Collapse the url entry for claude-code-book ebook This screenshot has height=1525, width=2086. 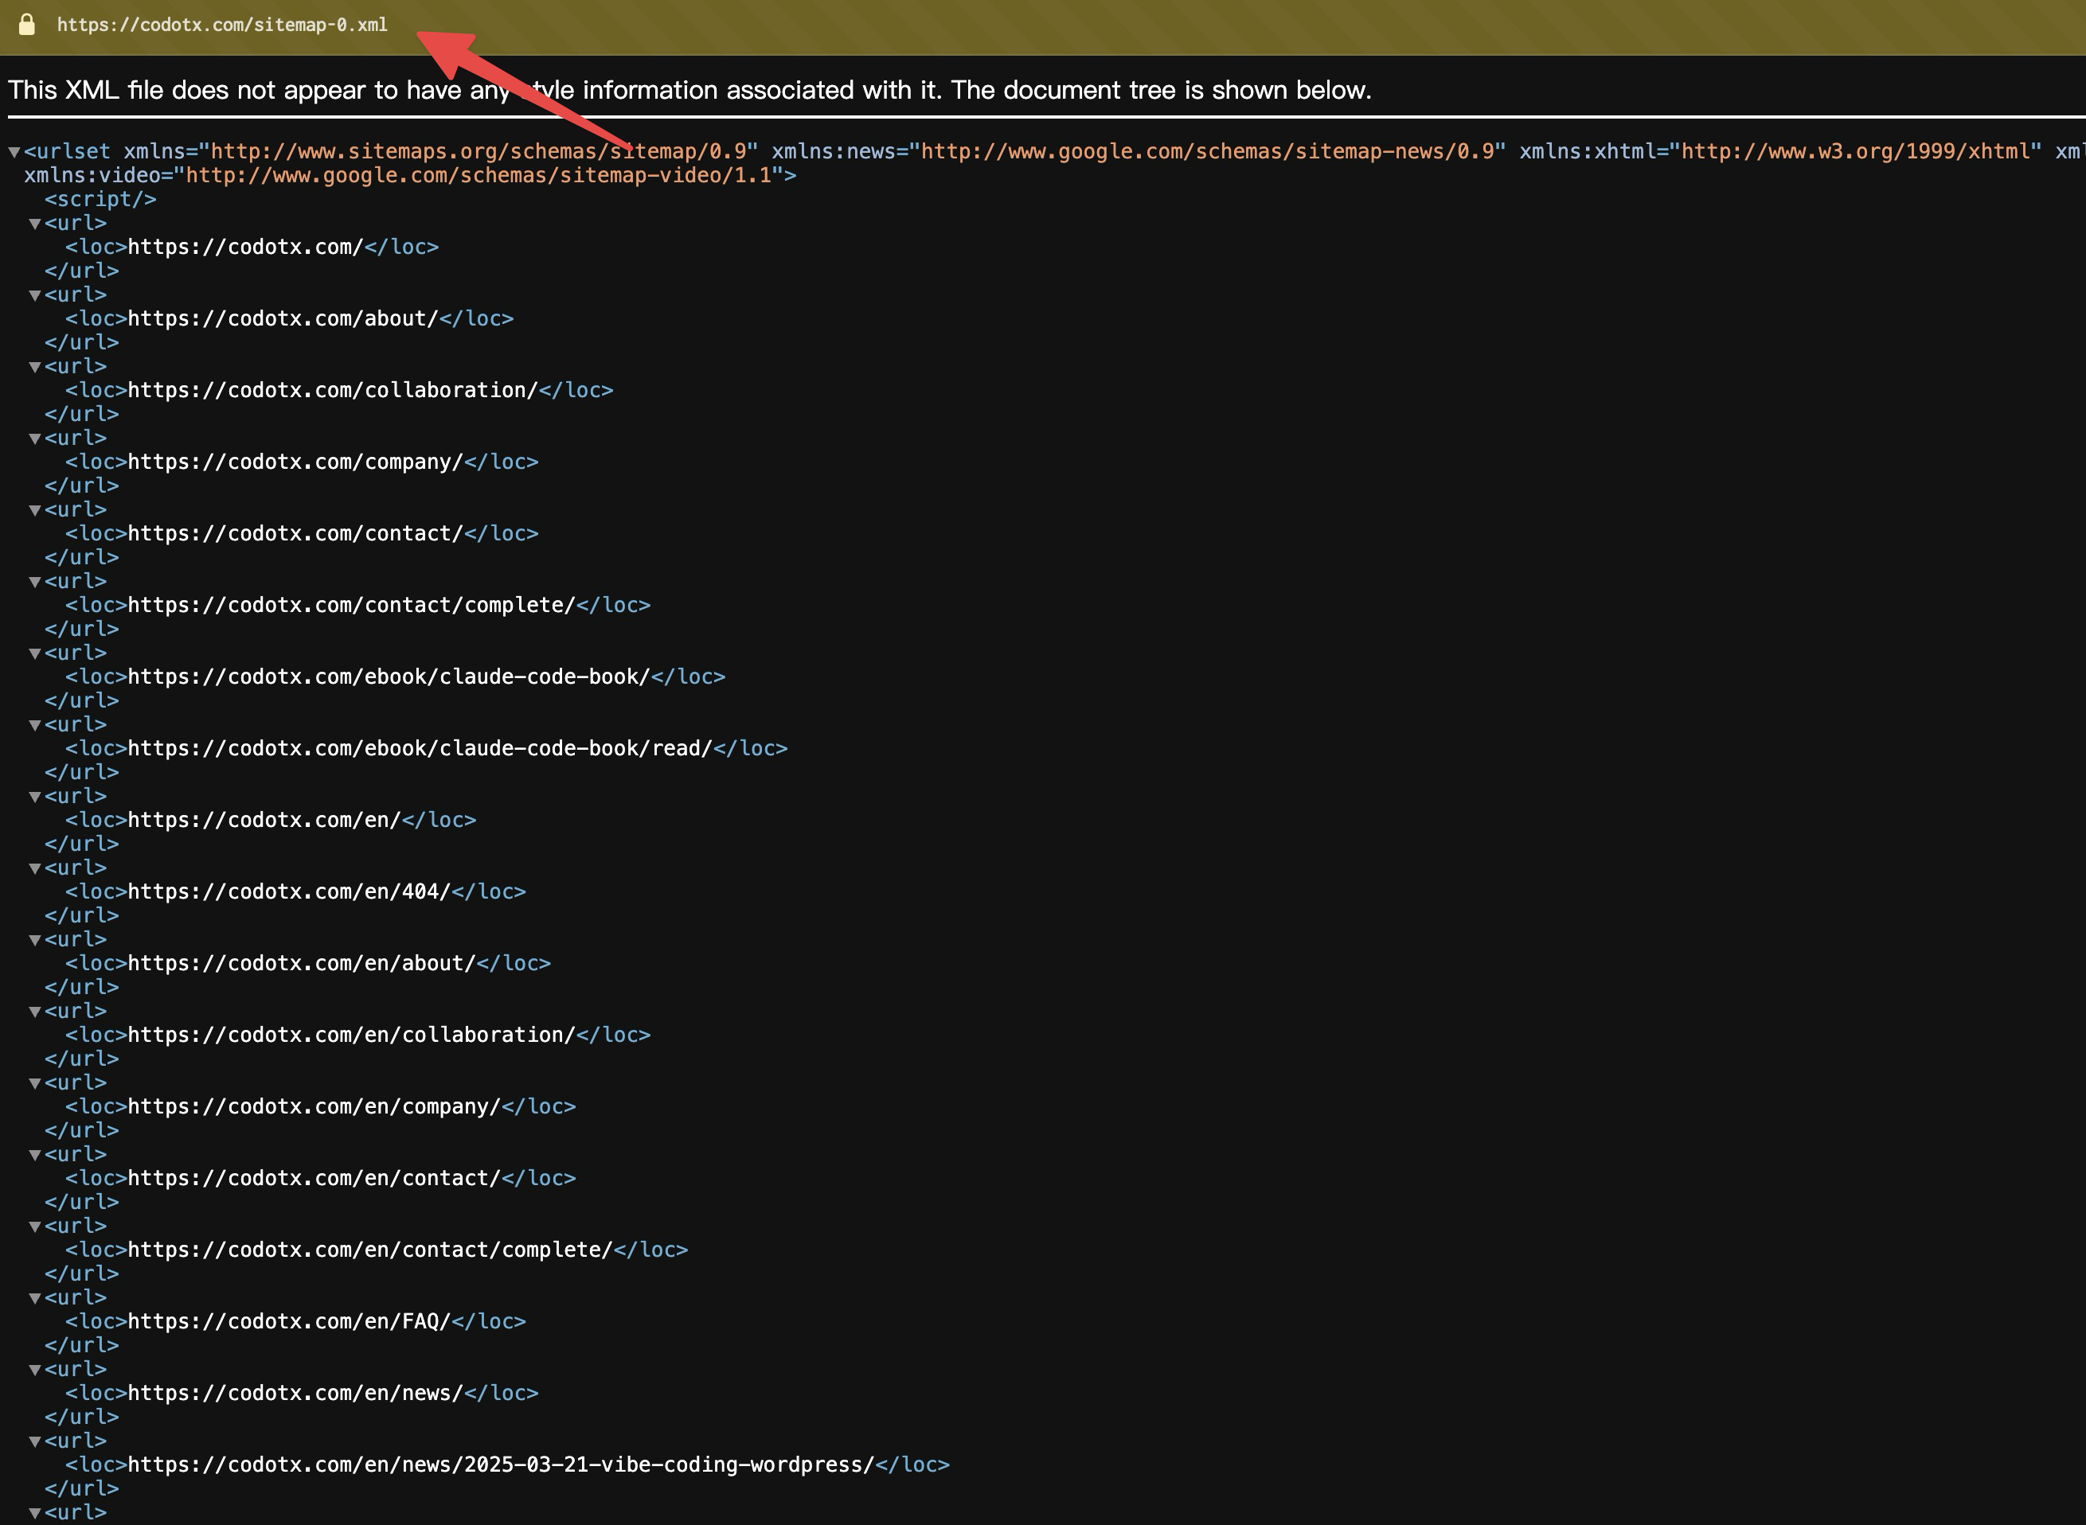point(35,653)
